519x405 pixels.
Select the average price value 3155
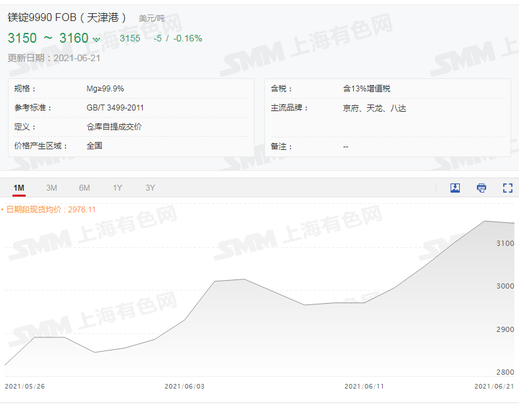click(x=130, y=38)
